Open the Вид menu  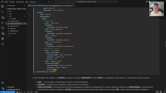pyautogui.click(x=27, y=2)
